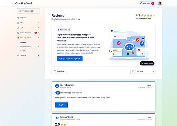The width and height of the screenshot is (177, 126).
Task: Open the SEO menu item
Action: pyautogui.click(x=22, y=23)
